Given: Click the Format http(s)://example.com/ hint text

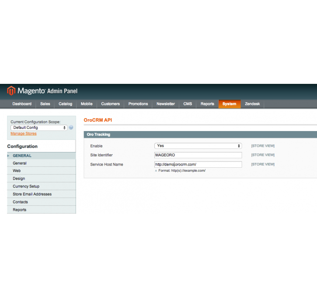Looking at the screenshot, I should click(x=182, y=171).
